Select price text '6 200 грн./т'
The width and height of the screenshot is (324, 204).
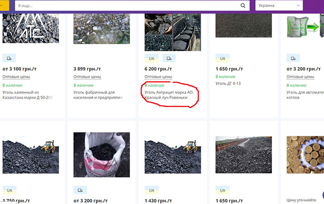coord(158,69)
